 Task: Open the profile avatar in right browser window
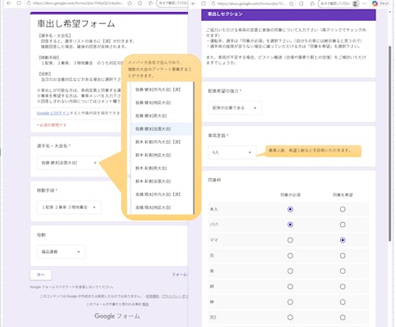tap(356, 3)
